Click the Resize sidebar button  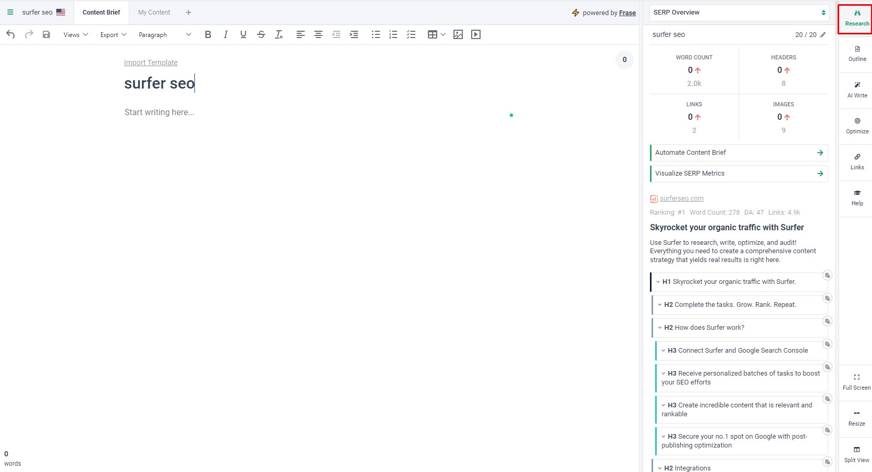857,418
